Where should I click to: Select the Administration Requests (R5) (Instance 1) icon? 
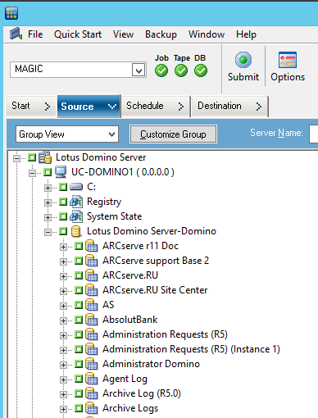pyautogui.click(x=92, y=349)
